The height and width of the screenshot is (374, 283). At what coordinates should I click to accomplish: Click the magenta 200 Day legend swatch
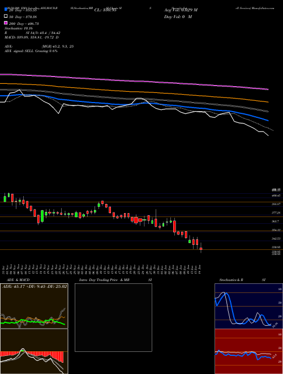(6, 23)
